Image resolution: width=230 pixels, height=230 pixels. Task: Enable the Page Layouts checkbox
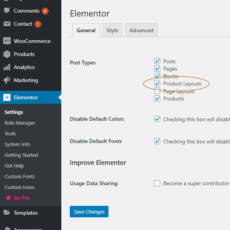tap(157, 91)
